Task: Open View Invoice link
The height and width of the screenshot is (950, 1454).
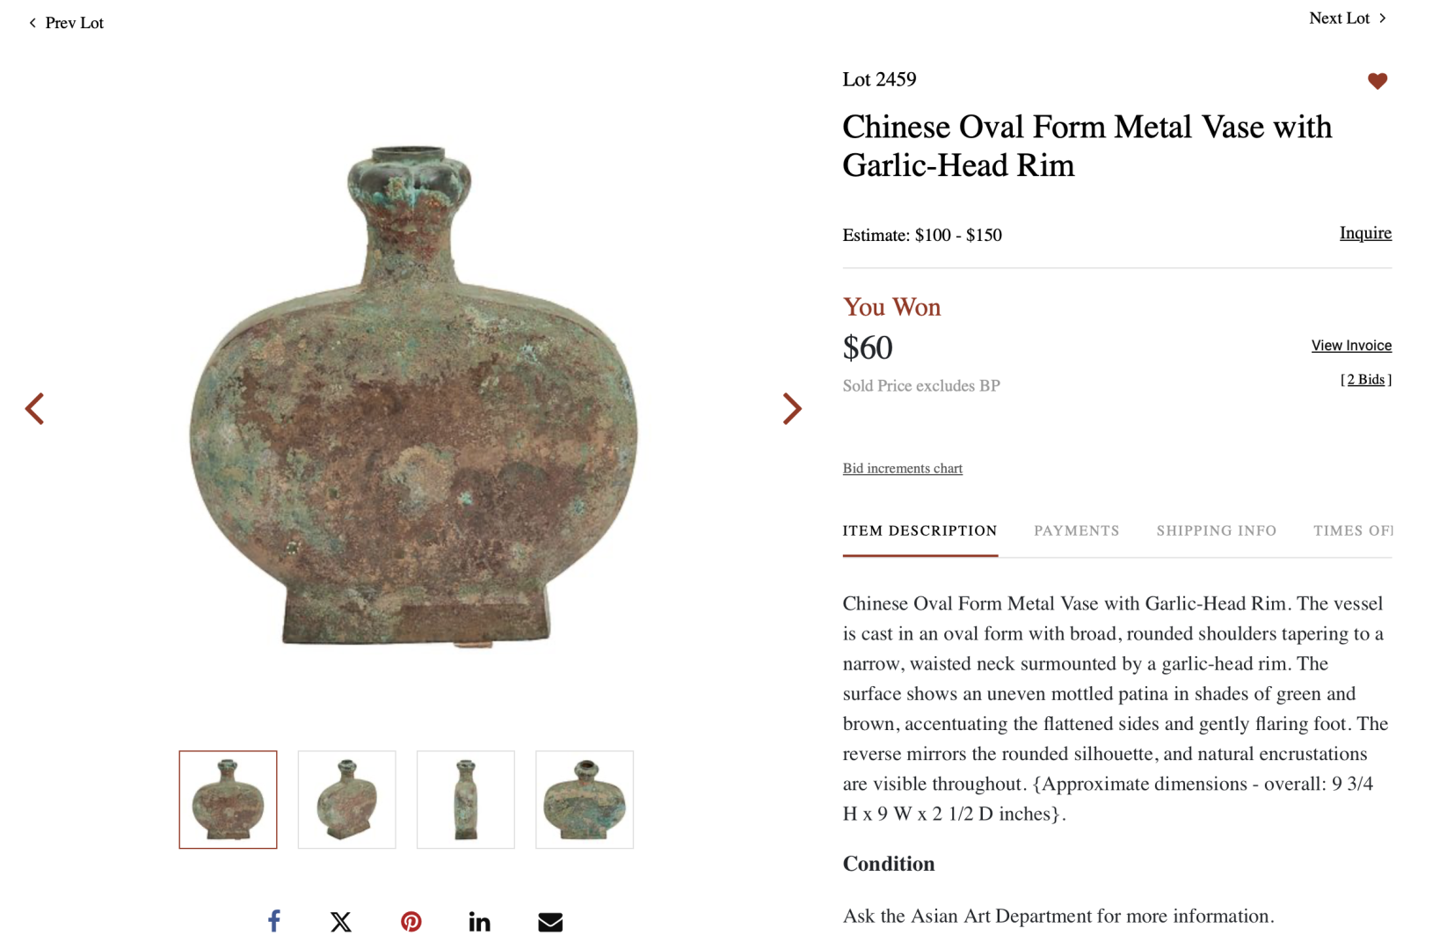Action: [x=1350, y=346]
